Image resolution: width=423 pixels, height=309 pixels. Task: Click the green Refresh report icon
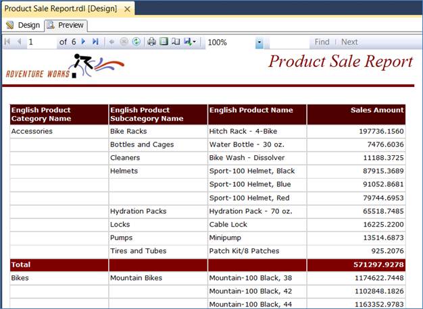pyautogui.click(x=136, y=42)
